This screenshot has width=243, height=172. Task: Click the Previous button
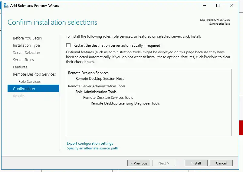click(x=139, y=163)
